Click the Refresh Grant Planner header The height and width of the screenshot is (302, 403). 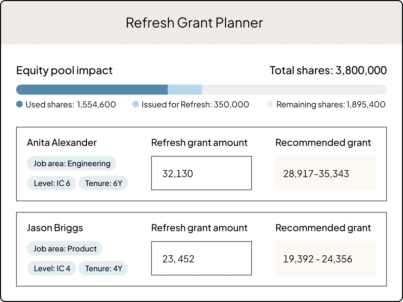(194, 22)
